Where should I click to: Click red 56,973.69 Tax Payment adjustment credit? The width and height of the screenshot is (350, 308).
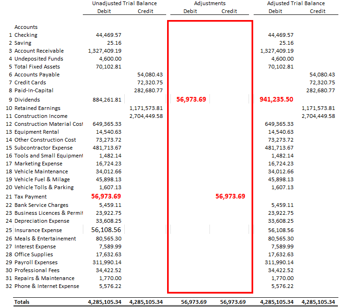pyautogui.click(x=230, y=197)
